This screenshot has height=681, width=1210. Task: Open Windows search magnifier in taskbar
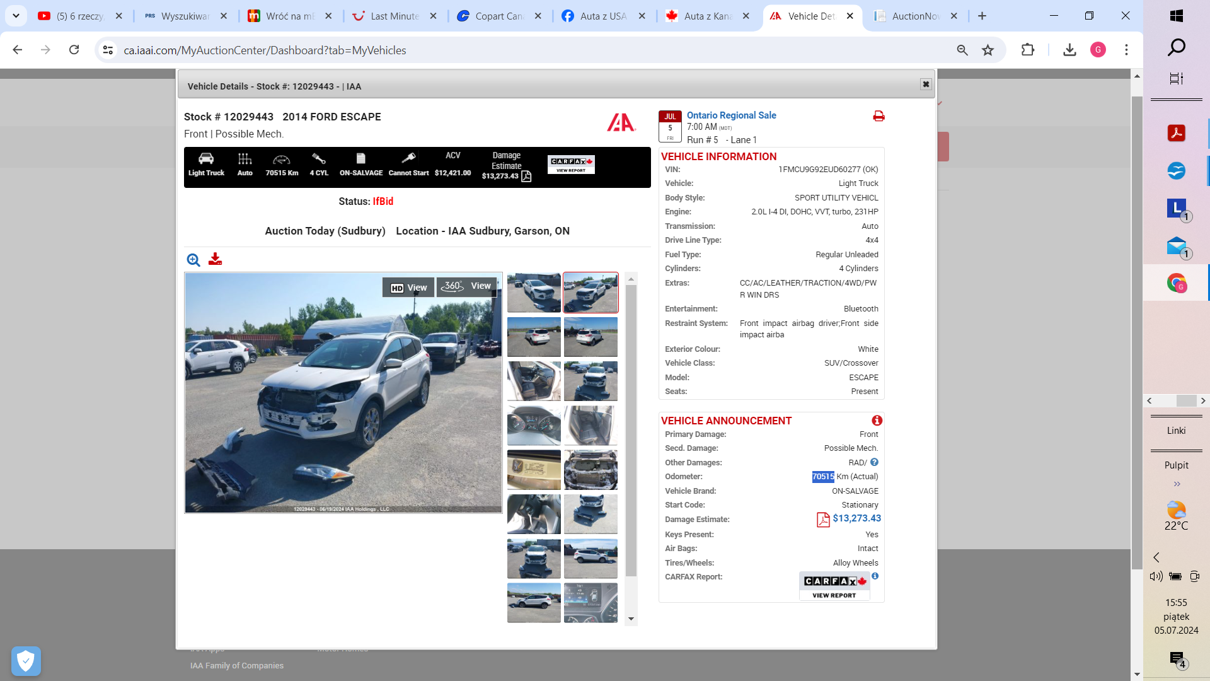point(1176,47)
